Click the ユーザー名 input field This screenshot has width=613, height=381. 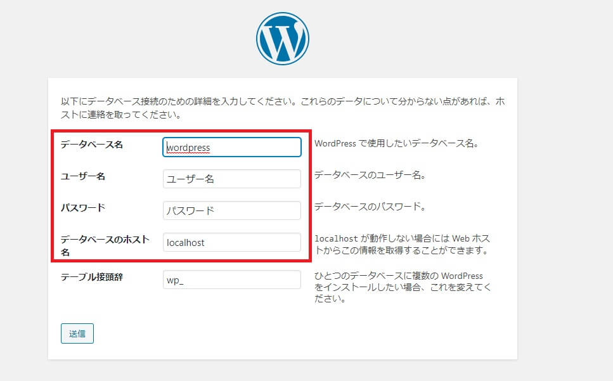point(232,179)
